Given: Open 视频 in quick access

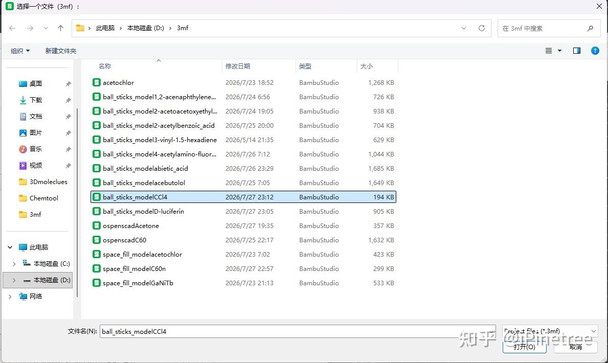Looking at the screenshot, I should pyautogui.click(x=36, y=166).
